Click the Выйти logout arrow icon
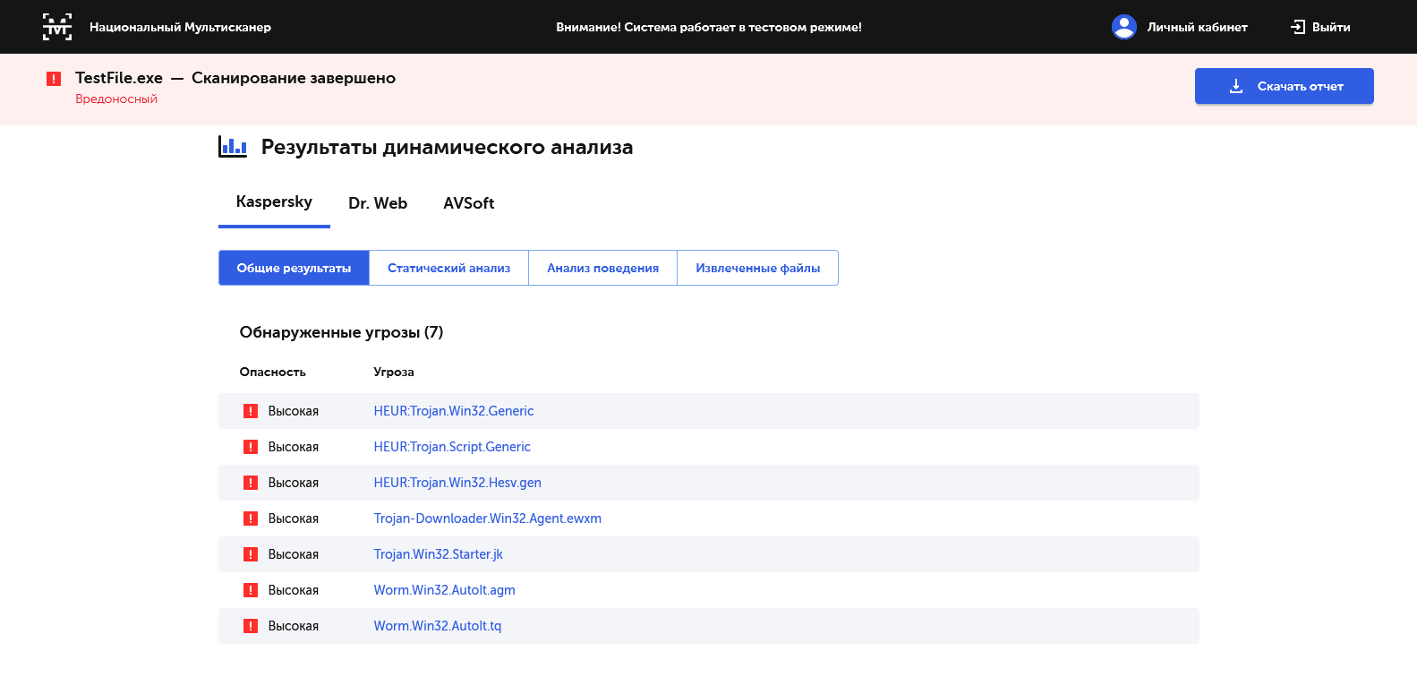The height and width of the screenshot is (677, 1417). tap(1298, 27)
